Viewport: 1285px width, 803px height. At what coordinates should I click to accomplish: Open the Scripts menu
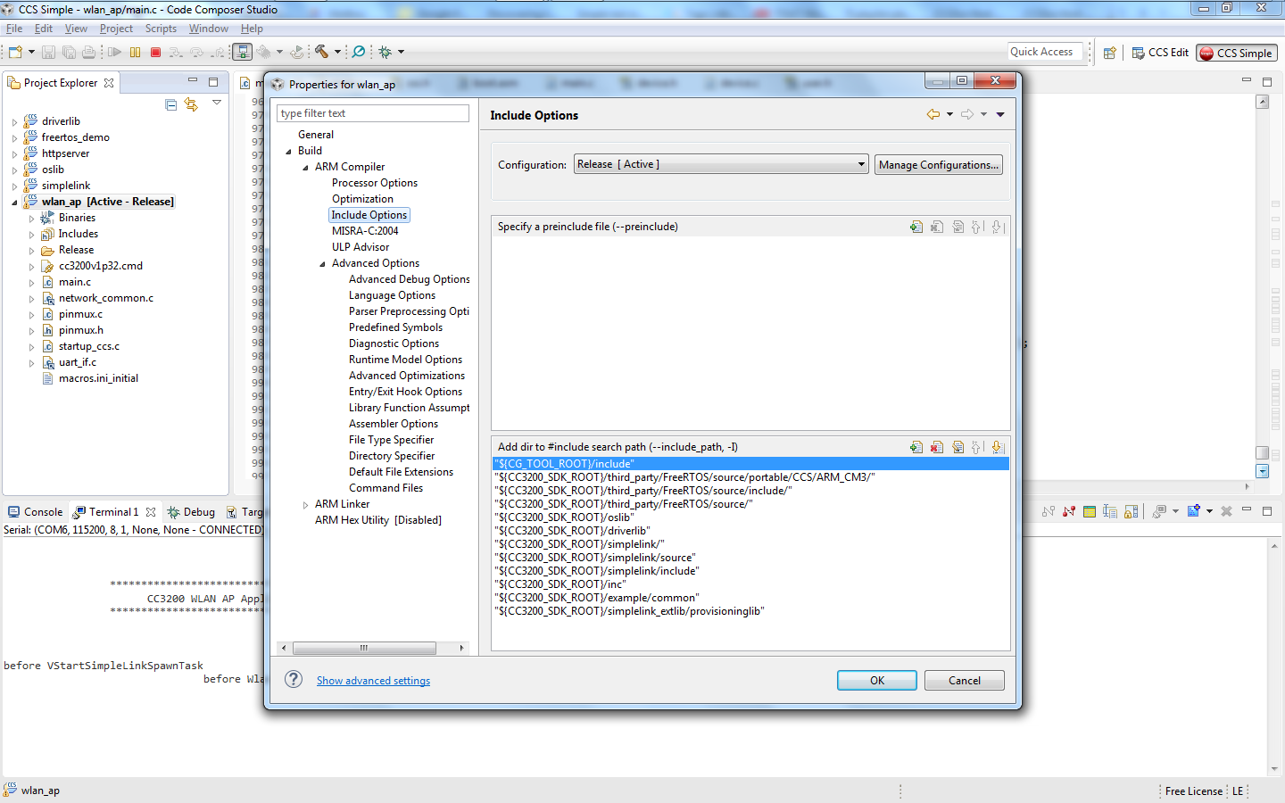point(161,29)
